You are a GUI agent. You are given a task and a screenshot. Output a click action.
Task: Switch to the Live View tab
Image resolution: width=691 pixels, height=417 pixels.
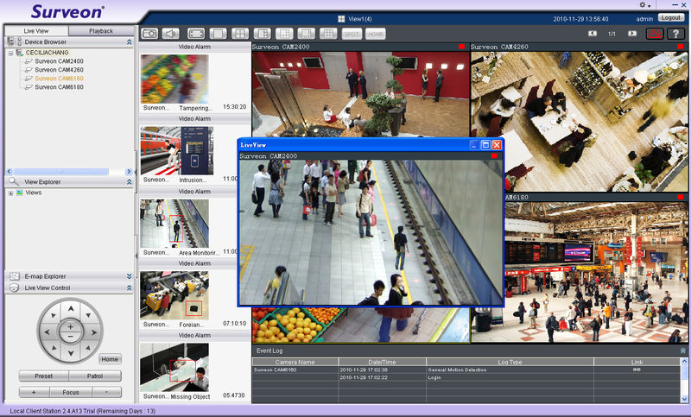[36, 31]
